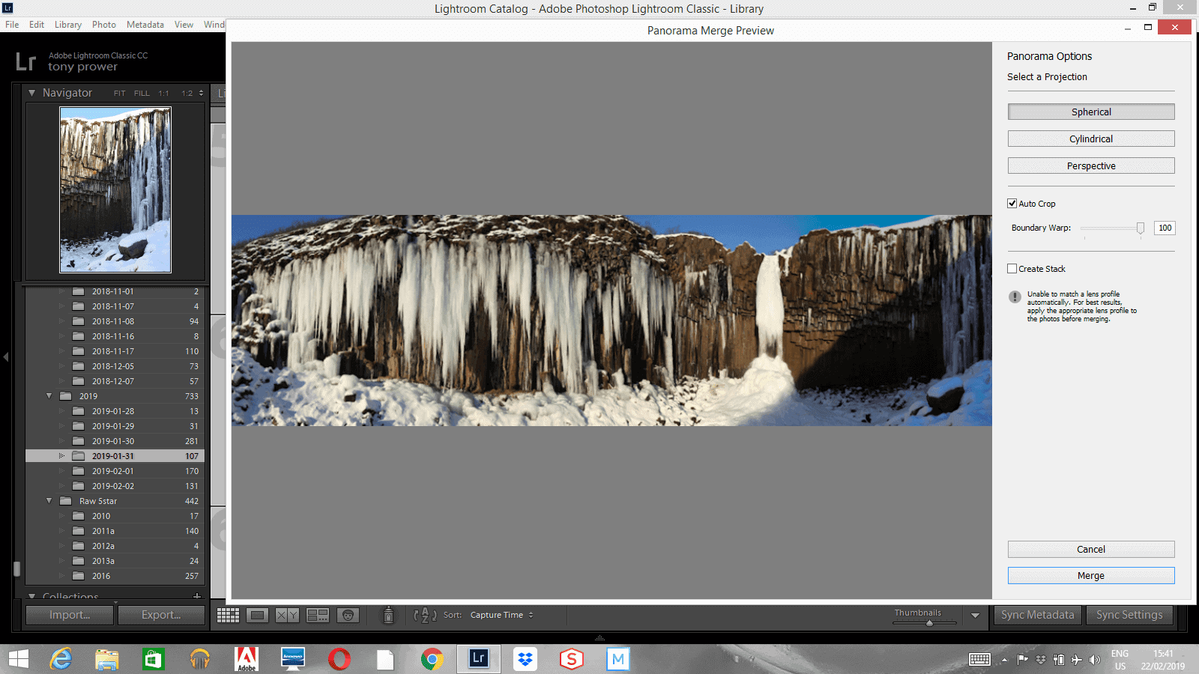Toggle sort direction A-Z icon
The image size is (1199, 674).
(425, 615)
